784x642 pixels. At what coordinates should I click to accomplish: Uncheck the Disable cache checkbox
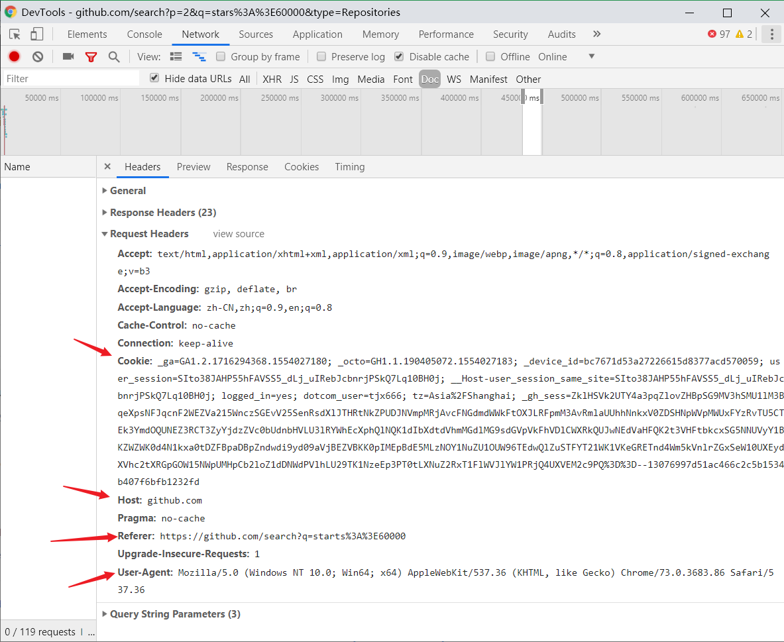click(399, 56)
